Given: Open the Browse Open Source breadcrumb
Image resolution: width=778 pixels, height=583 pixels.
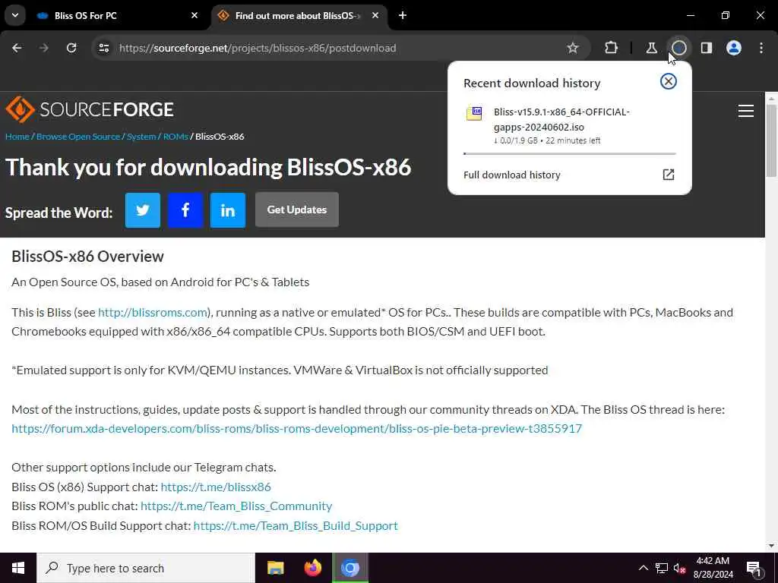Looking at the screenshot, I should coord(78,137).
